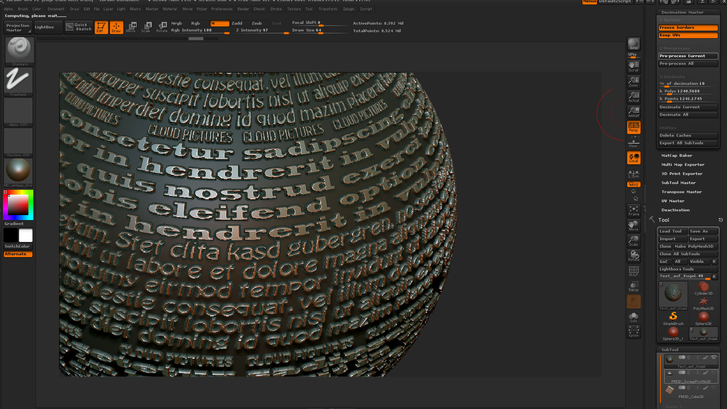The height and width of the screenshot is (409, 727).
Task: Open the Alpha Off selector
Action: pos(18,112)
